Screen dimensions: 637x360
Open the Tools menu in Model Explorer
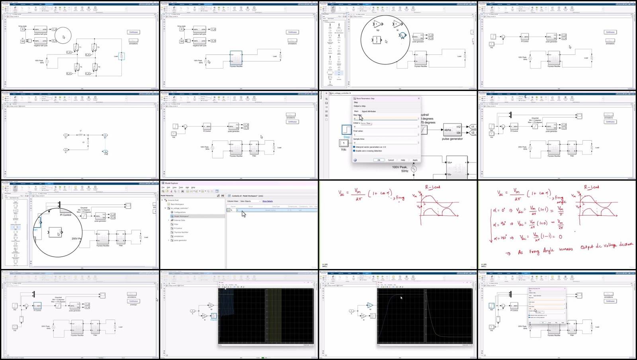[181, 187]
